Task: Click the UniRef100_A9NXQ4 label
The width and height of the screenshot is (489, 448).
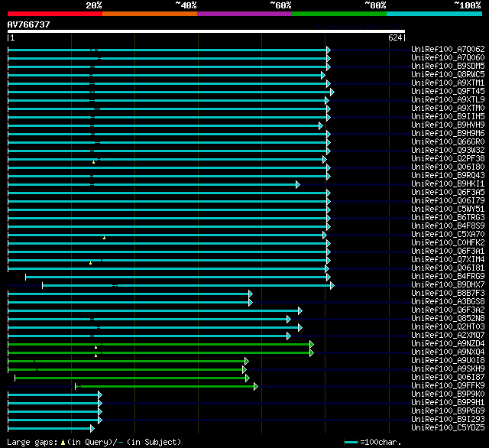Action: 448,352
